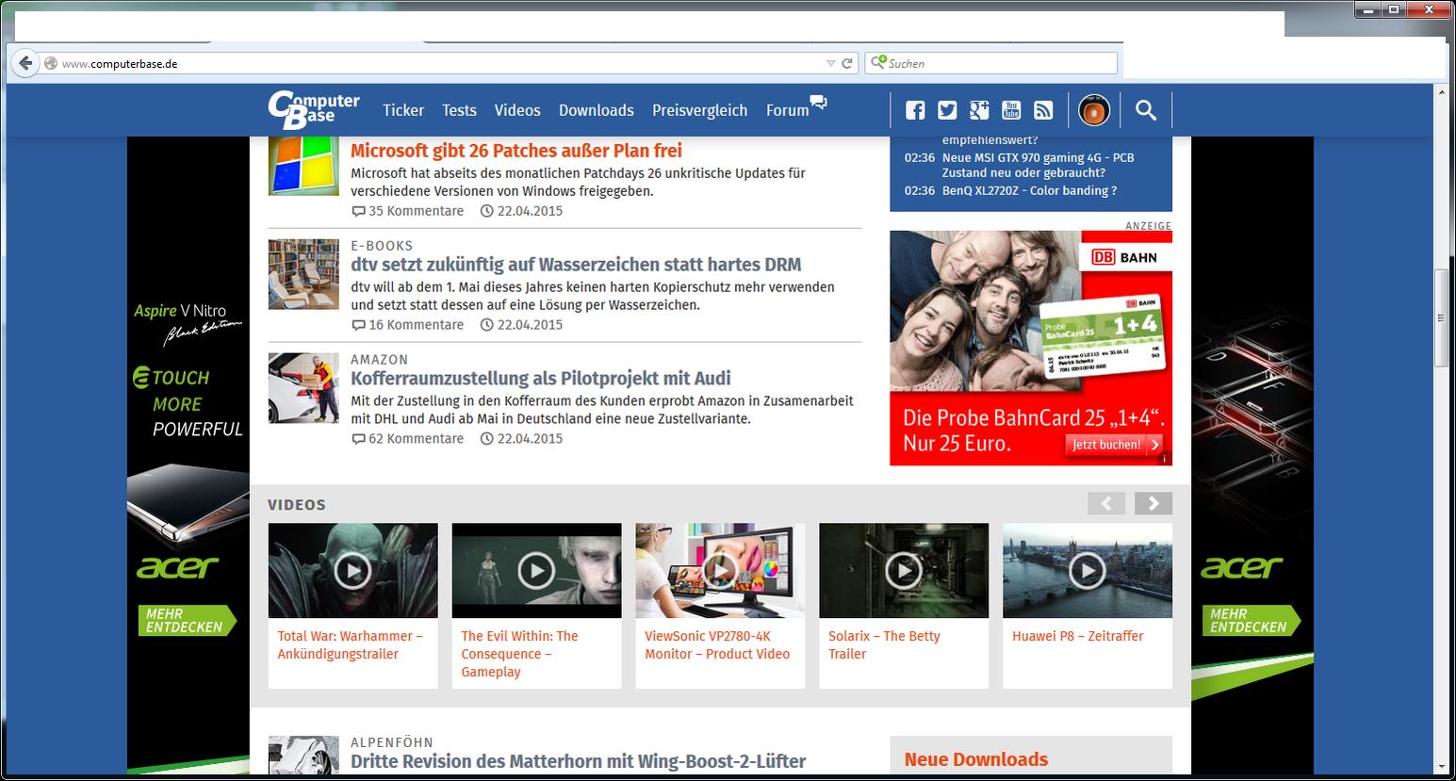The height and width of the screenshot is (781, 1456).
Task: Open Matterhorn Wing-Boost-2-Lüfter article
Action: (578, 761)
